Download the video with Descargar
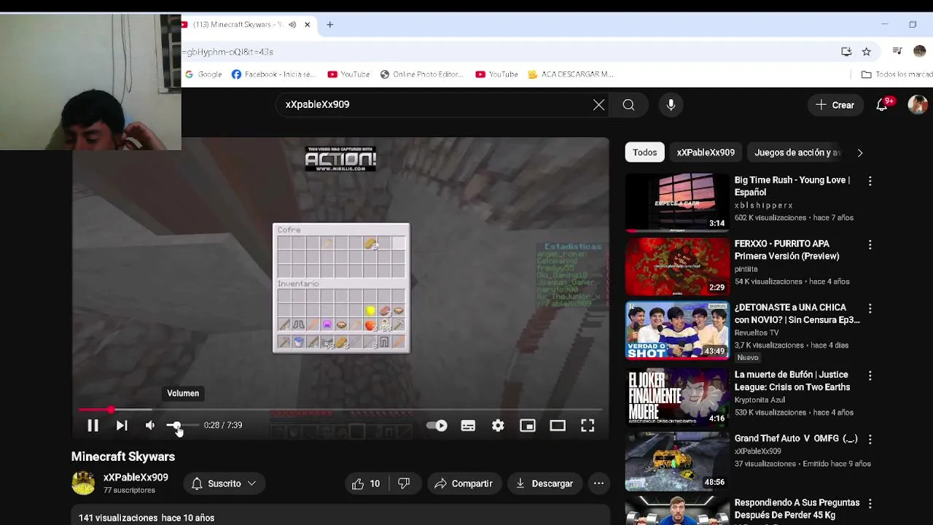 [x=544, y=483]
